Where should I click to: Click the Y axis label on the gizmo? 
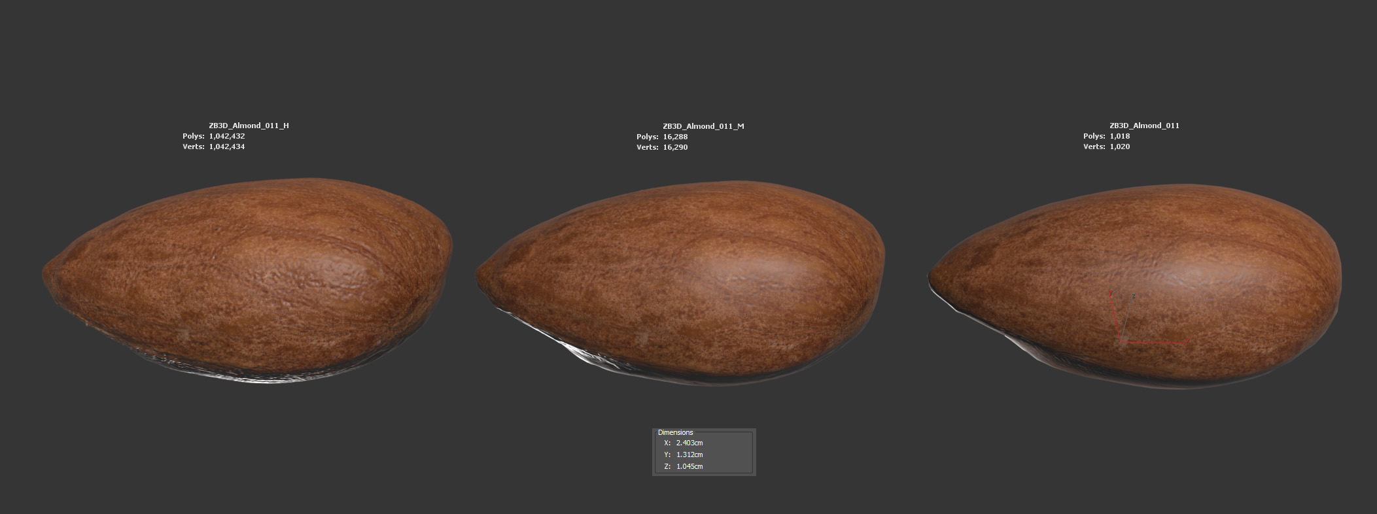1111,294
